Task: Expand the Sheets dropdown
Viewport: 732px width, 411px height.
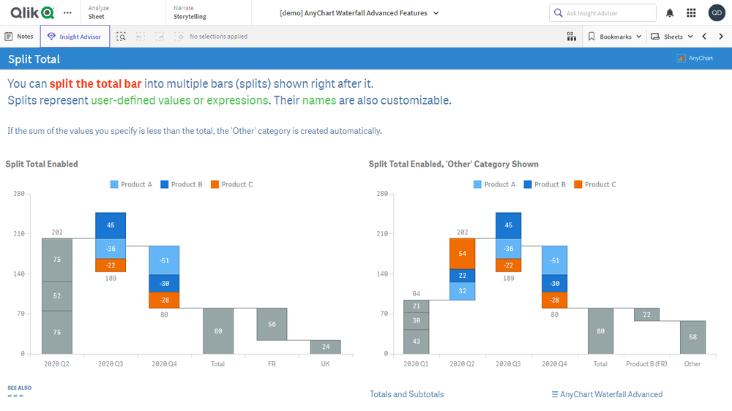Action: pyautogui.click(x=672, y=37)
